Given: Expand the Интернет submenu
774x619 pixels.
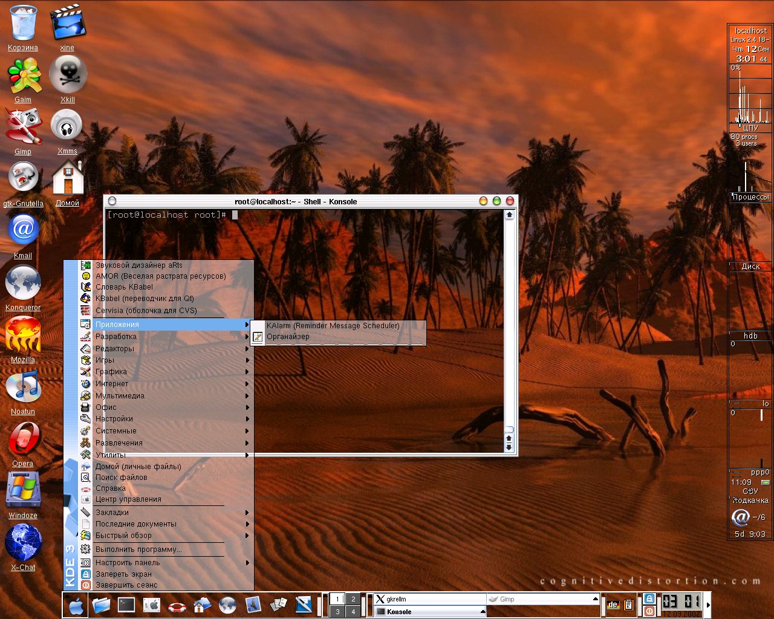Looking at the screenshot, I should (x=166, y=384).
